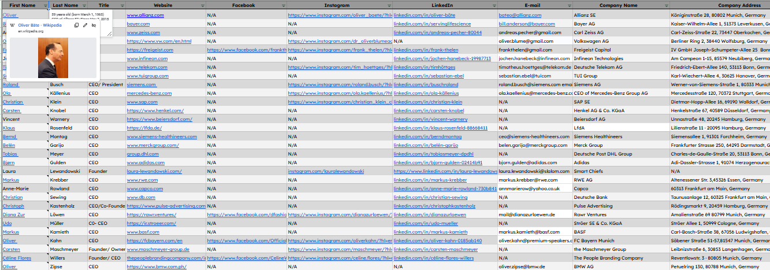770x270 pixels.
Task: Open the Wikipedia favicon in link preview
Action: (13, 25)
